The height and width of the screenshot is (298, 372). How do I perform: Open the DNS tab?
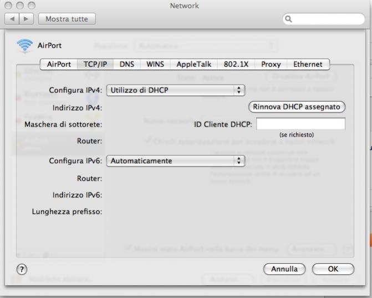click(127, 64)
